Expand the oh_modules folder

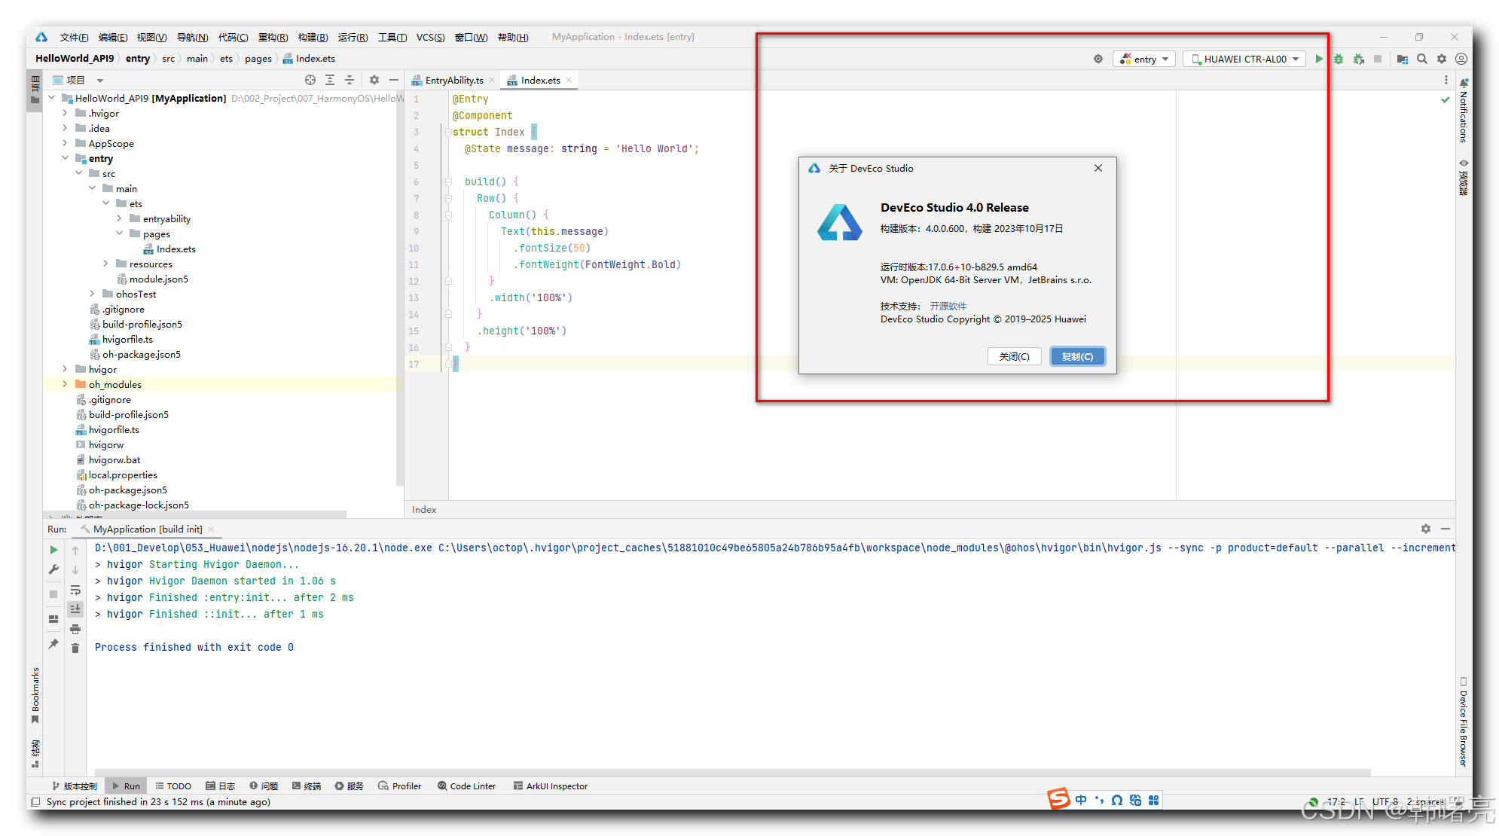pyautogui.click(x=65, y=384)
